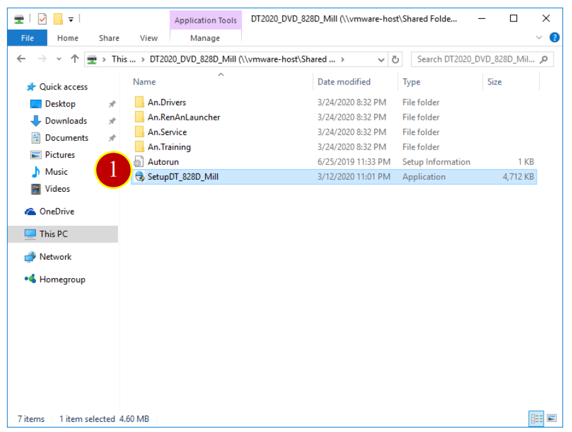
Task: Select the SetupDT_828D_Mill file name
Action: coord(183,177)
